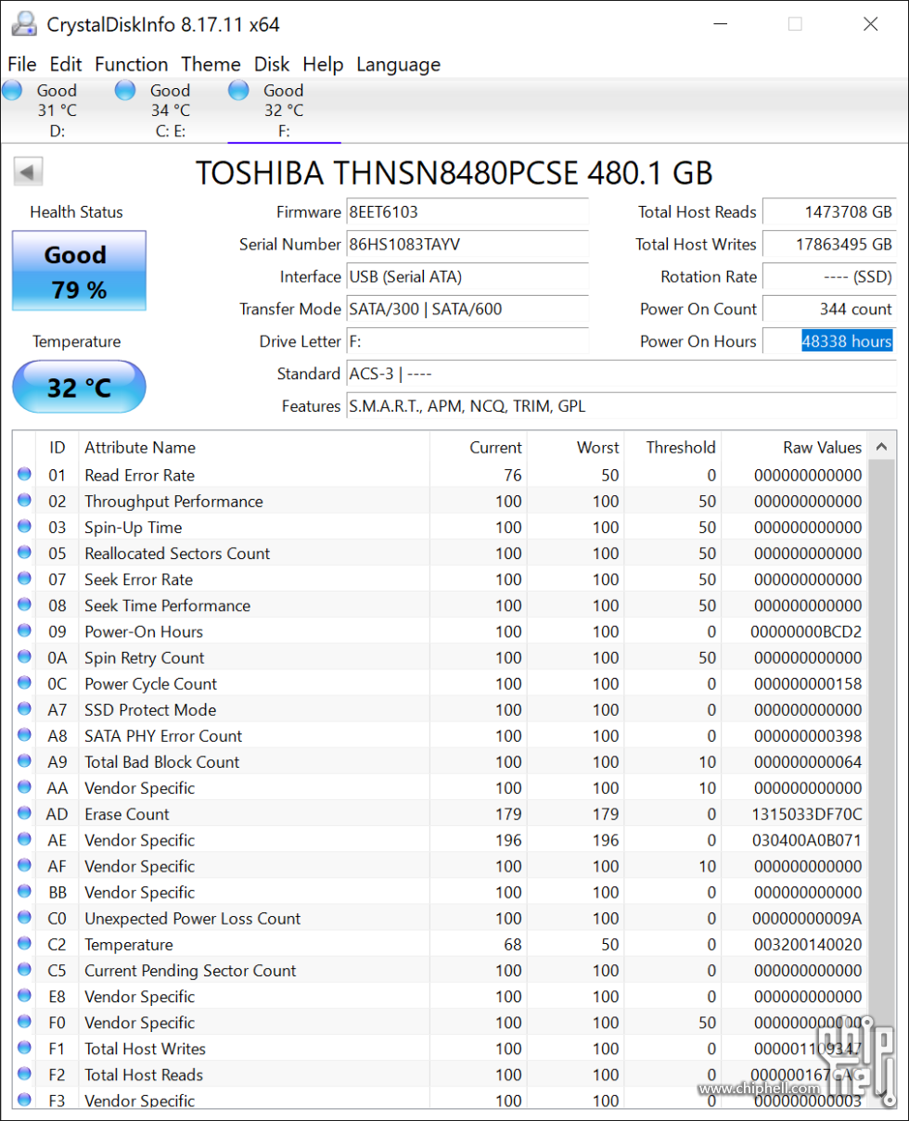Click the highlighted 48338 hours field
The height and width of the screenshot is (1121, 909).
(829, 342)
